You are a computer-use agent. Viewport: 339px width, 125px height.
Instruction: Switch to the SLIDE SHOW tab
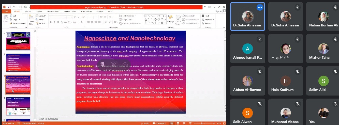point(86,11)
